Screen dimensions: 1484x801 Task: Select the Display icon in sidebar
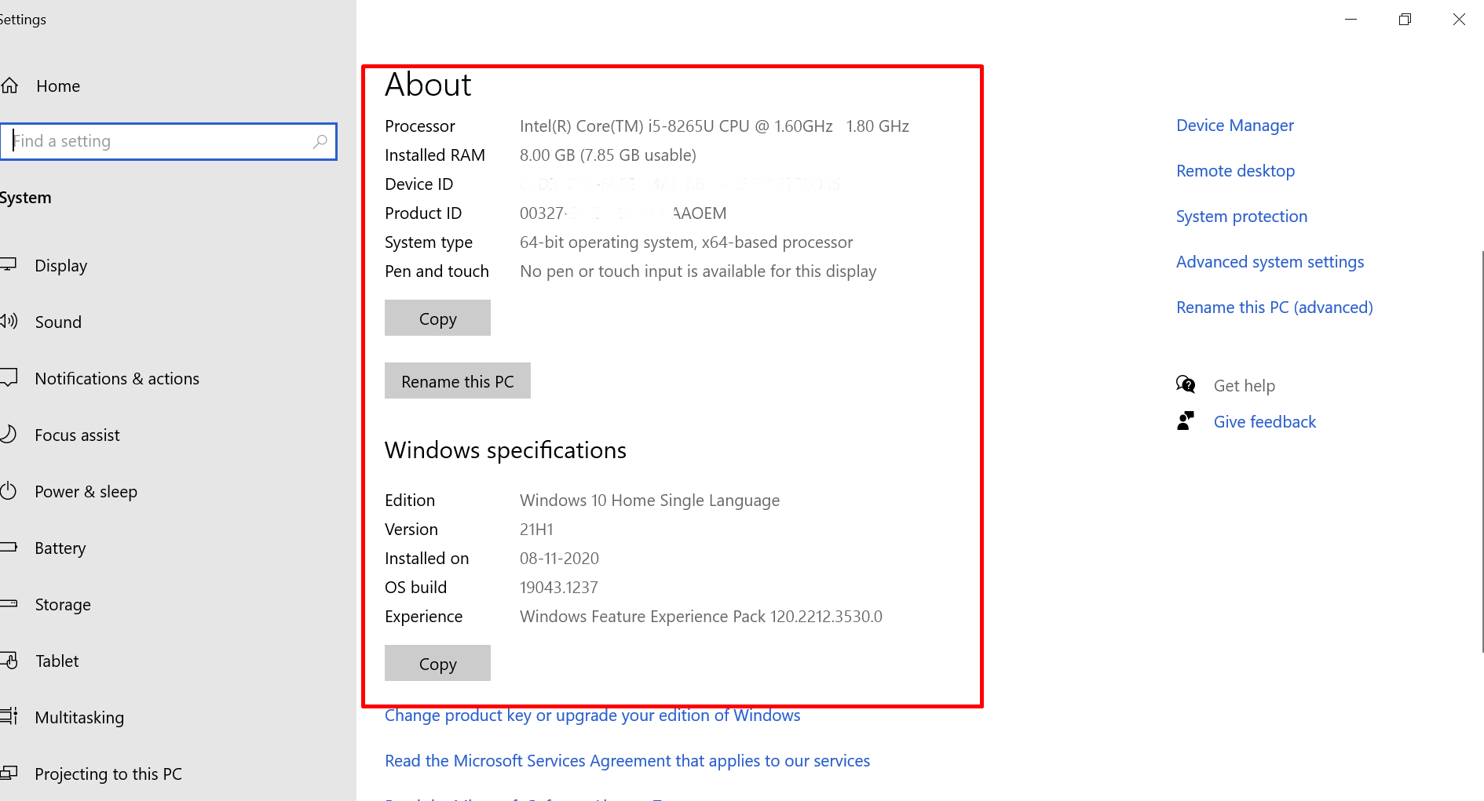(11, 265)
